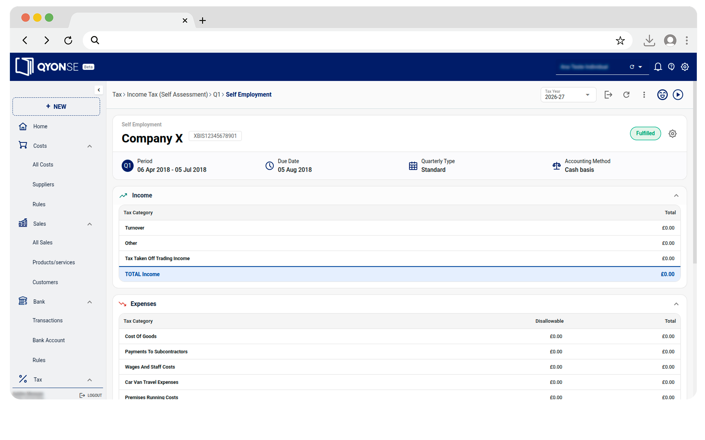This screenshot has height=440, width=705.
Task: Open Customers in sidebar
Action: pyautogui.click(x=45, y=282)
